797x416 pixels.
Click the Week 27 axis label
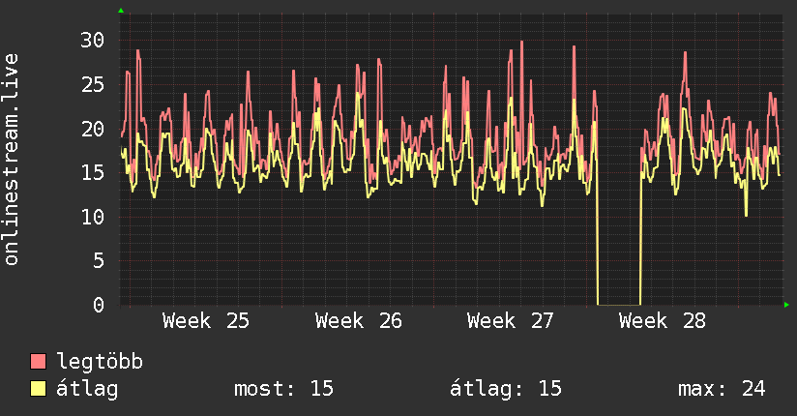click(511, 321)
